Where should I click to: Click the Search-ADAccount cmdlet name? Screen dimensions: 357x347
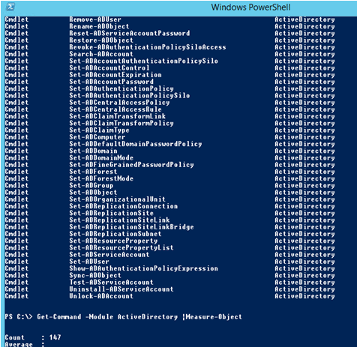point(101,54)
